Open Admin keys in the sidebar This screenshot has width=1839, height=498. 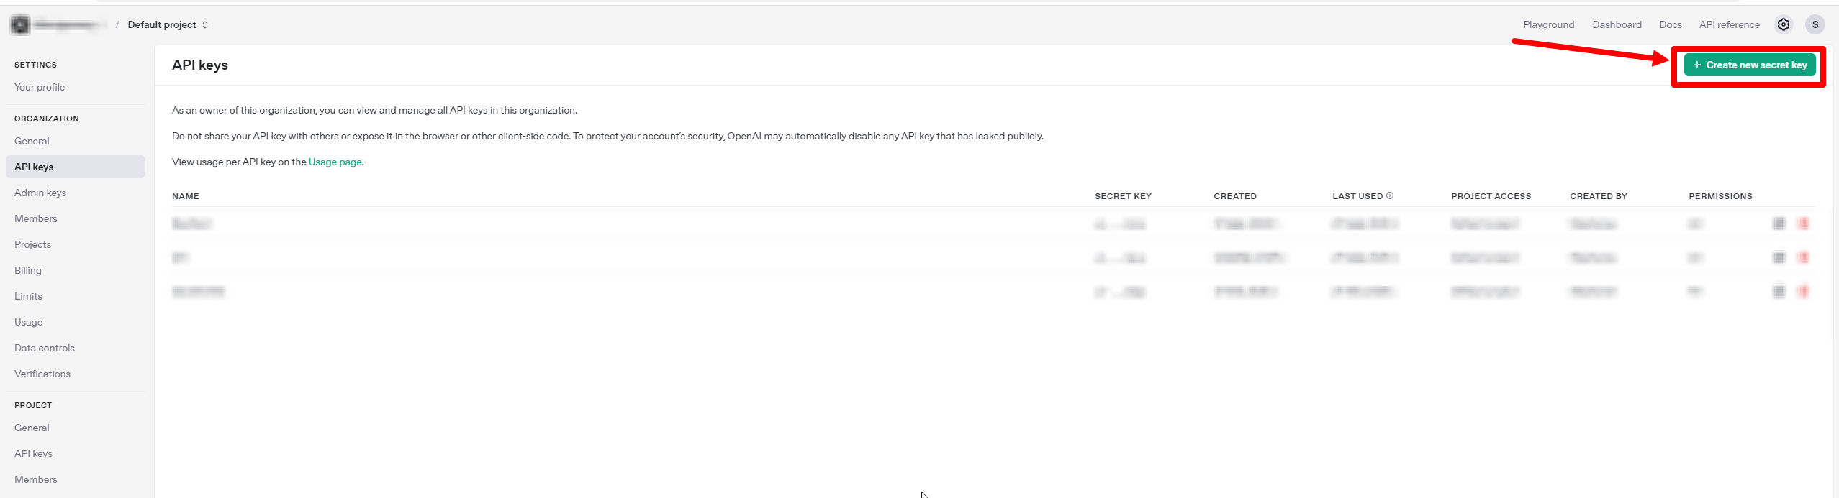point(40,193)
